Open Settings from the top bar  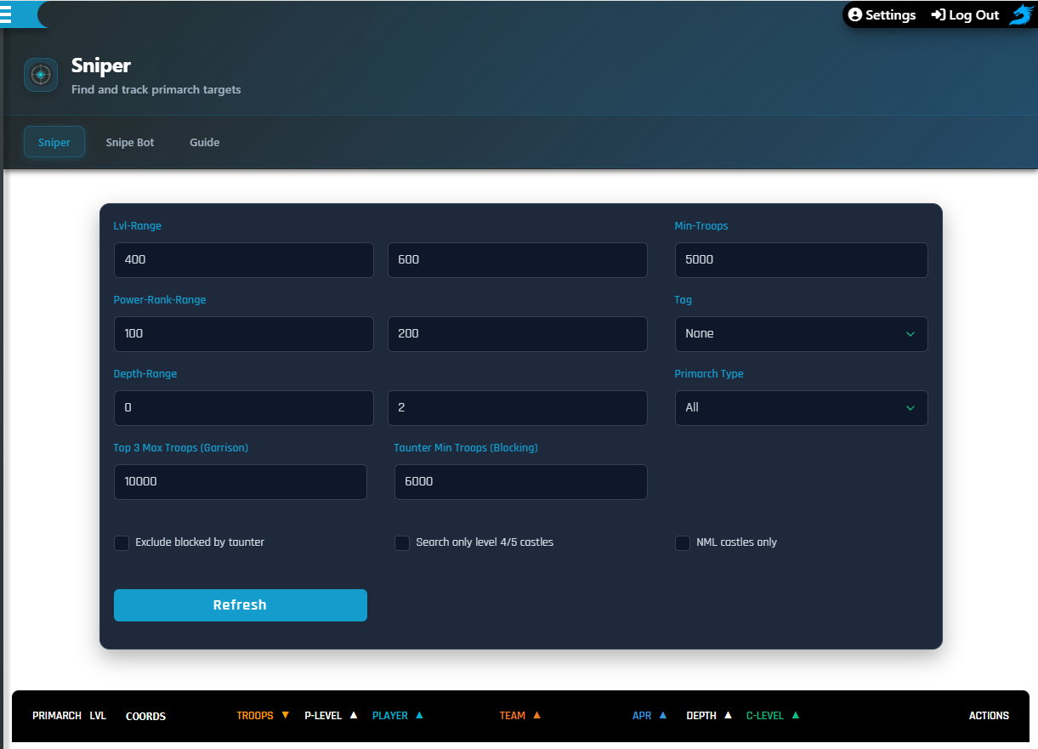[888, 14]
